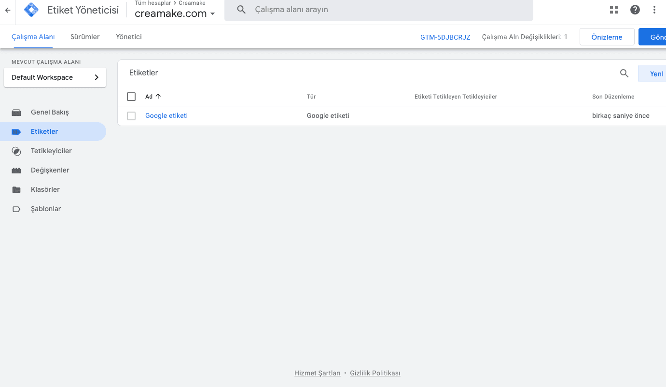Click the Etiketler tag icon in the sidebar
The image size is (666, 387).
coord(16,132)
